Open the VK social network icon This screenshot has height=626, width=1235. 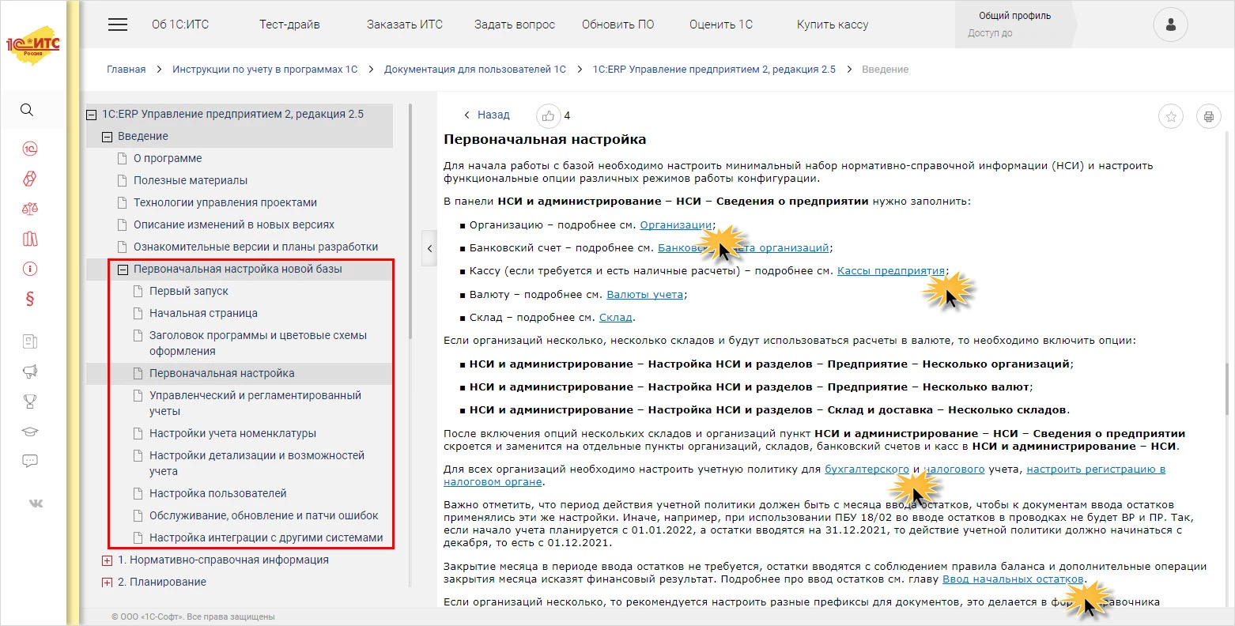[36, 503]
